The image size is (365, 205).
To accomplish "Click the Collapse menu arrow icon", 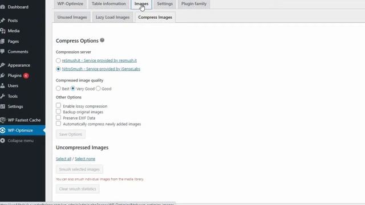I will [2, 141].
